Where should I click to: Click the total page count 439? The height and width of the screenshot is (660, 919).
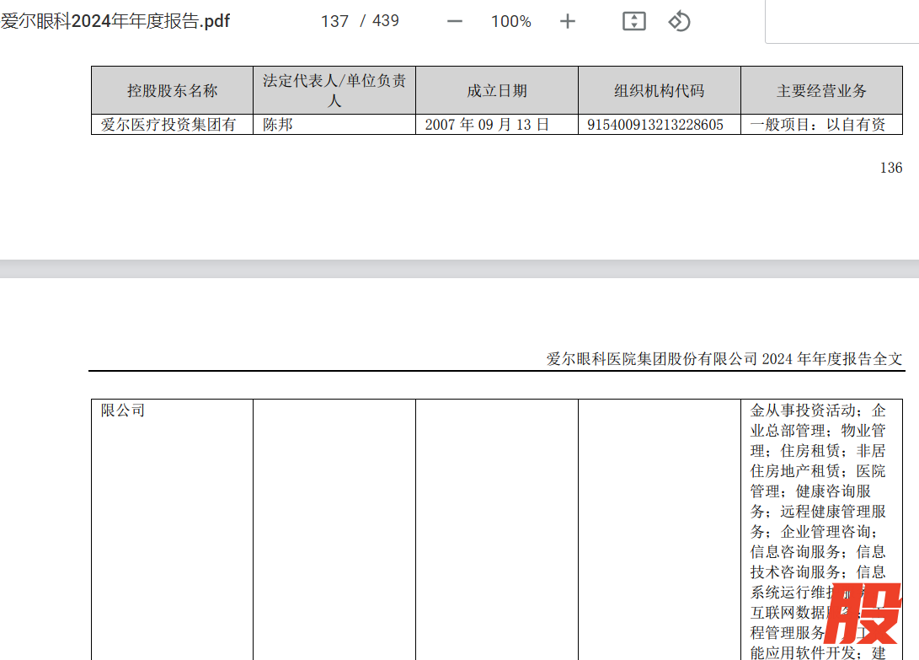[385, 21]
